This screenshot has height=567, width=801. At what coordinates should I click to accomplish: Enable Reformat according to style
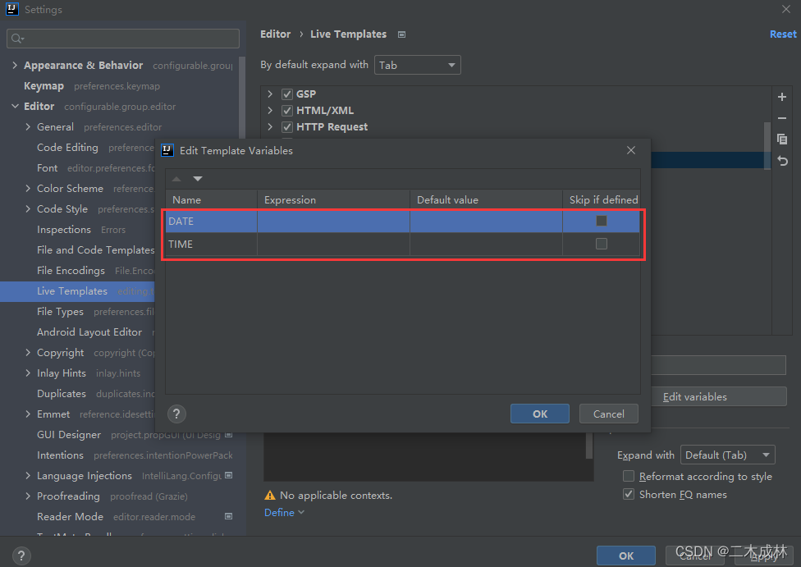629,476
